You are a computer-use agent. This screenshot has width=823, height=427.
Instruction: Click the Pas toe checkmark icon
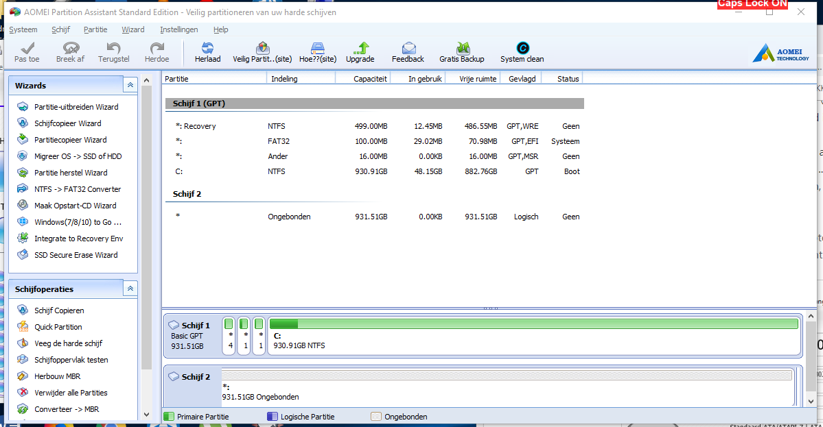[27, 48]
